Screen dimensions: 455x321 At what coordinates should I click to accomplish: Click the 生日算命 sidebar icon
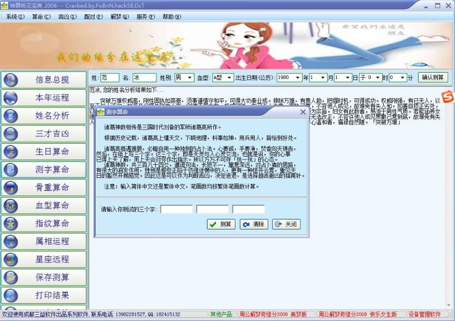point(11,152)
